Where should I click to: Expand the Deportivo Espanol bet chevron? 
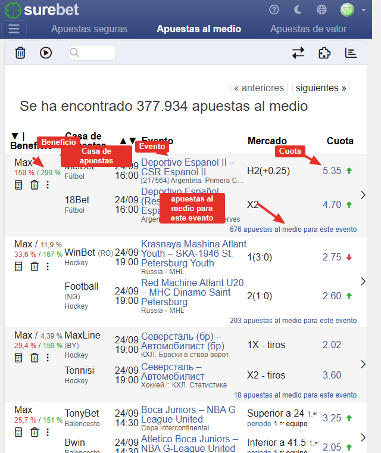pos(363,195)
